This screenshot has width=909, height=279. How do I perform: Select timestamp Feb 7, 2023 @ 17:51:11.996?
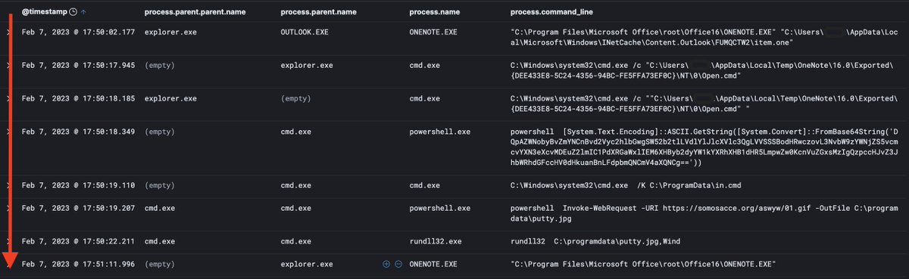[x=79, y=264]
